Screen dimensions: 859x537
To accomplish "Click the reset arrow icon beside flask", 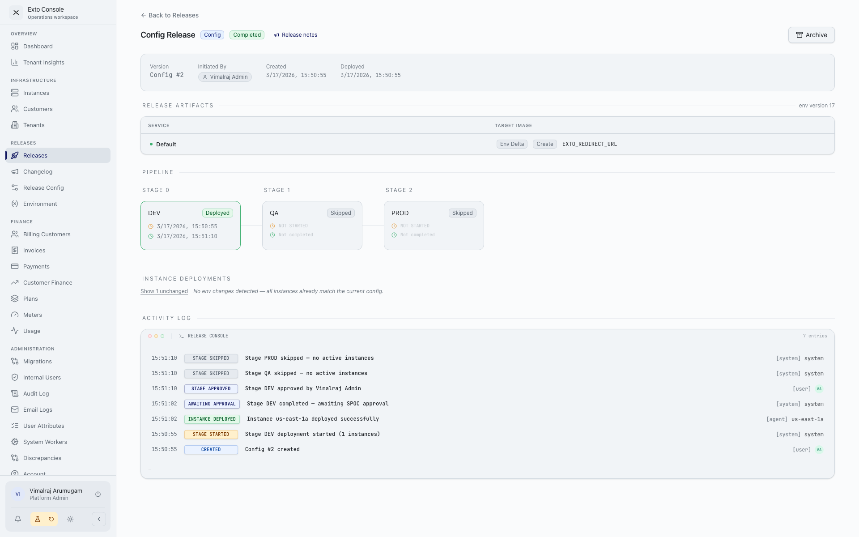I will (51, 519).
